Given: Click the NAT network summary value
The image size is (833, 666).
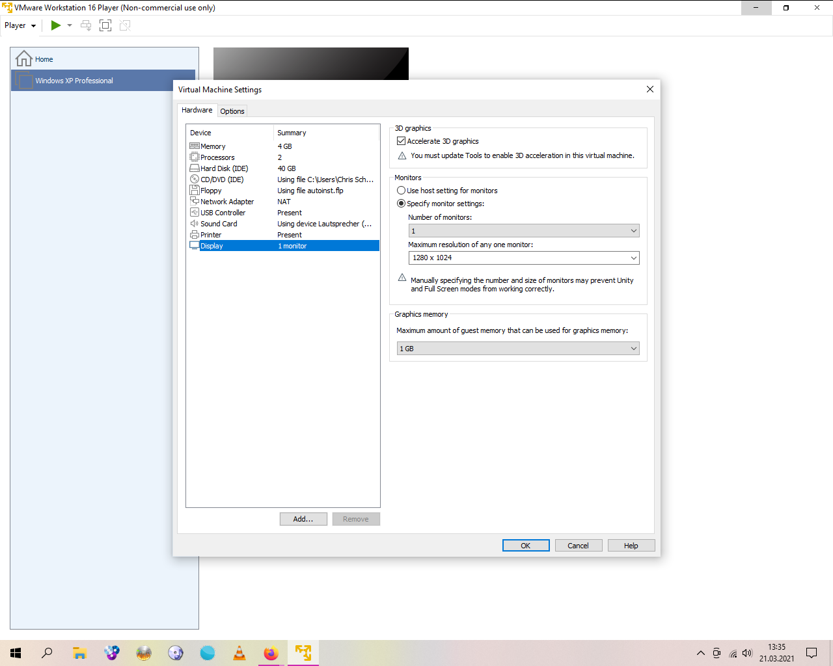Looking at the screenshot, I should click(x=284, y=202).
